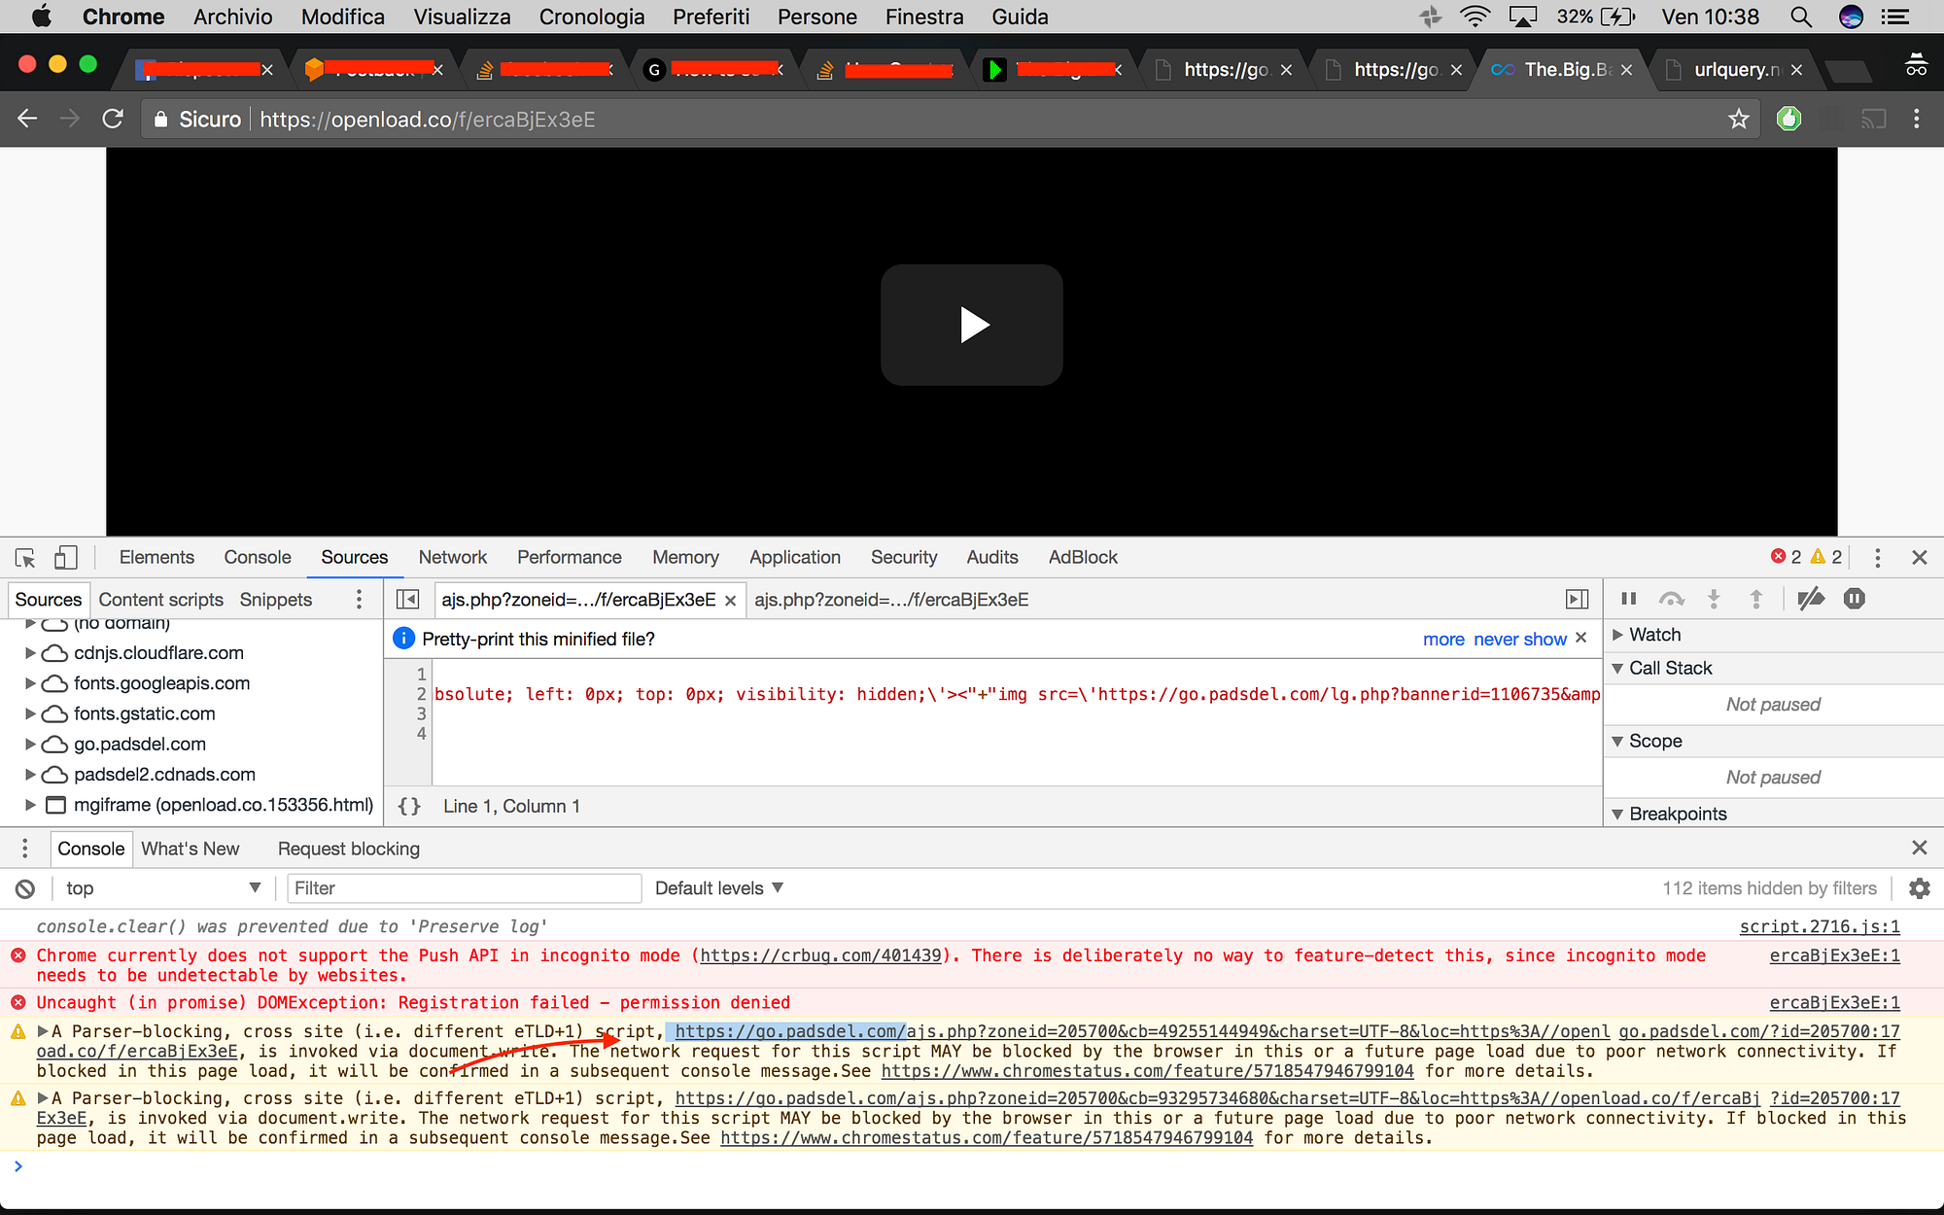The width and height of the screenshot is (1944, 1215).
Task: Pause script execution in the debugger
Action: coord(1629,599)
